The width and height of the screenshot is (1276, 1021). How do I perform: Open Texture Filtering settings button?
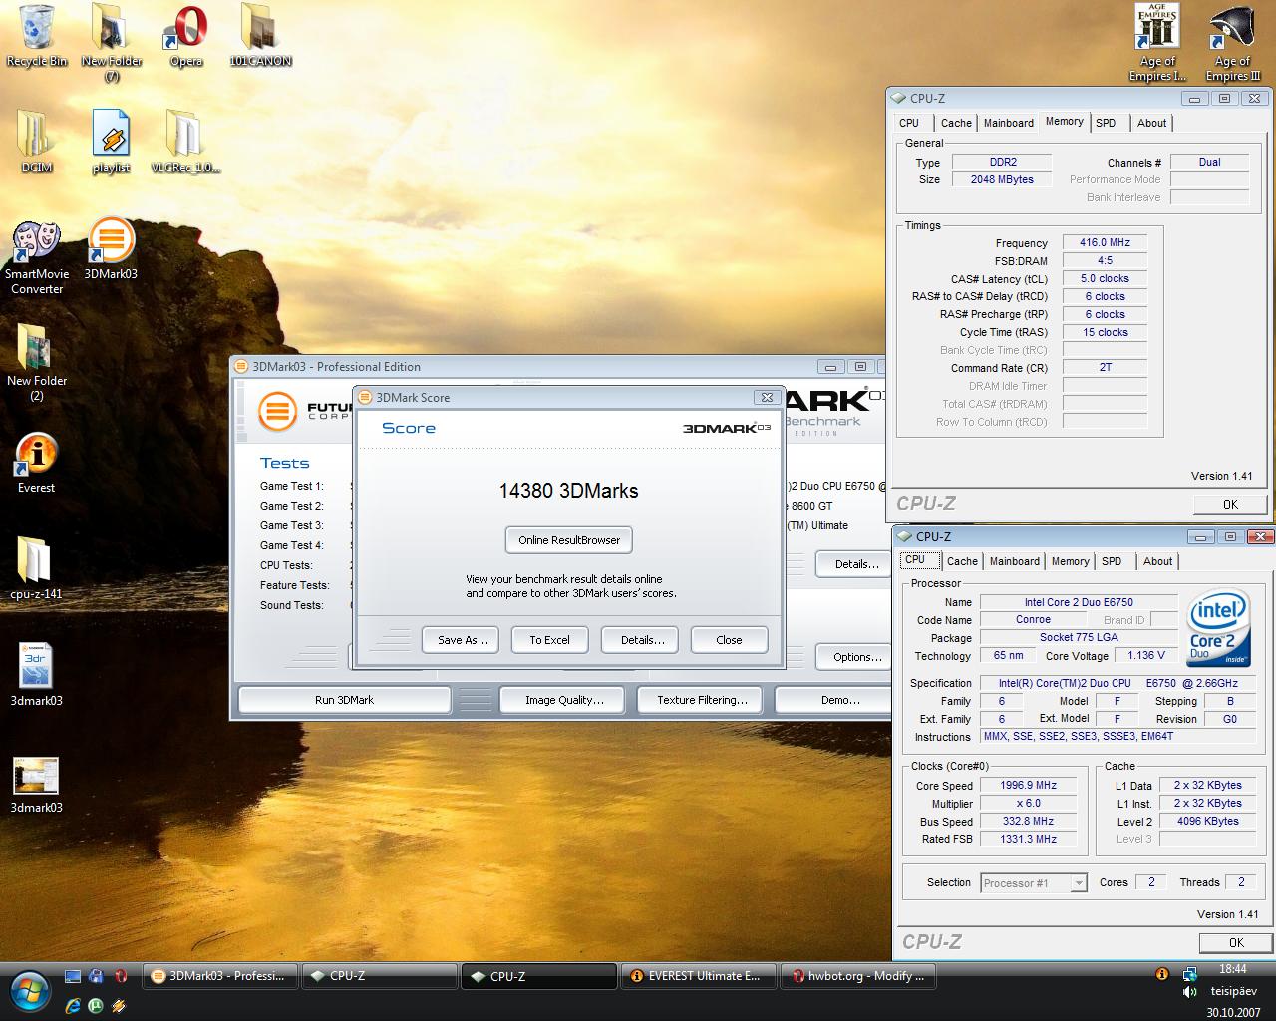(702, 700)
